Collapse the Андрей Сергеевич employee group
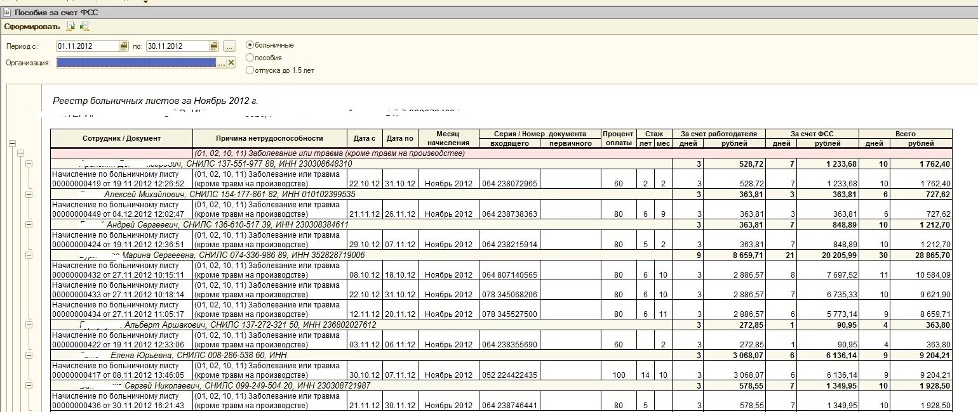The height and width of the screenshot is (412, 978). click(x=29, y=224)
